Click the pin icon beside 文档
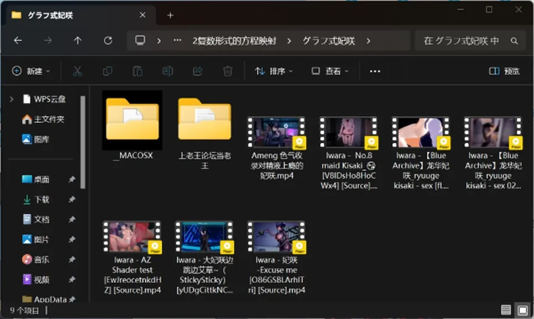This screenshot has width=534, height=319. tap(72, 220)
